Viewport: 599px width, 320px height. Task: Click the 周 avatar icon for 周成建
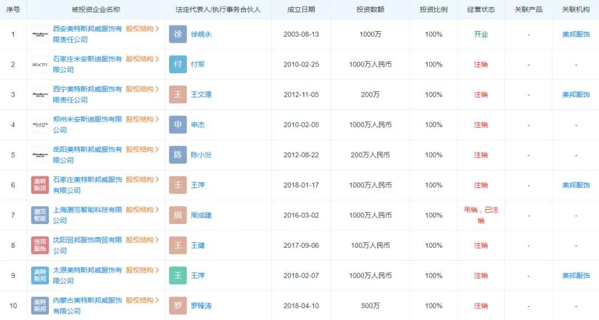pyautogui.click(x=177, y=215)
